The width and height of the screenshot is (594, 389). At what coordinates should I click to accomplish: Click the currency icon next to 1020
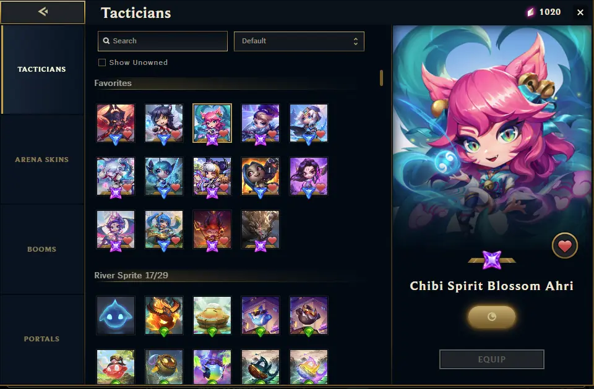(531, 12)
